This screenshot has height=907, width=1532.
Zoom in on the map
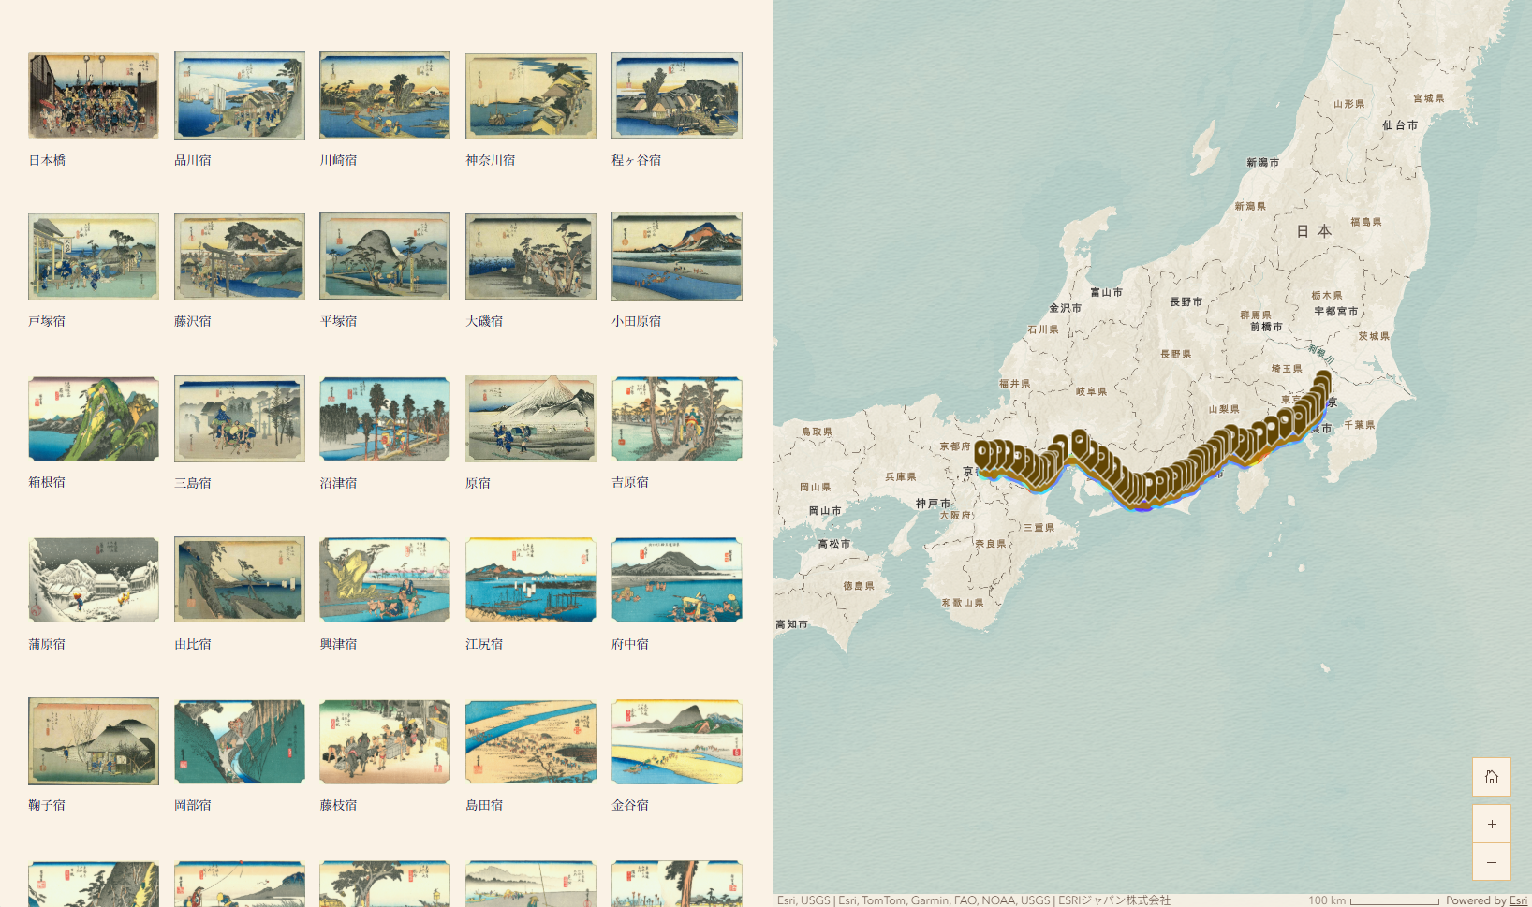click(x=1491, y=825)
